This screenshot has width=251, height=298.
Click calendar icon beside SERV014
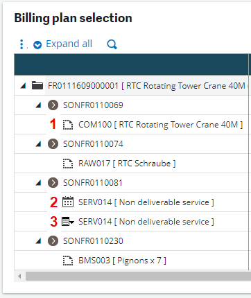click(x=68, y=202)
